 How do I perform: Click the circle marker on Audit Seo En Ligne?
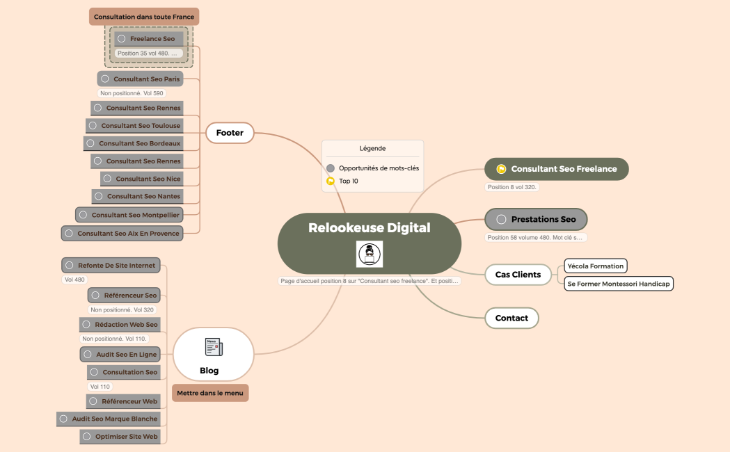tap(88, 355)
